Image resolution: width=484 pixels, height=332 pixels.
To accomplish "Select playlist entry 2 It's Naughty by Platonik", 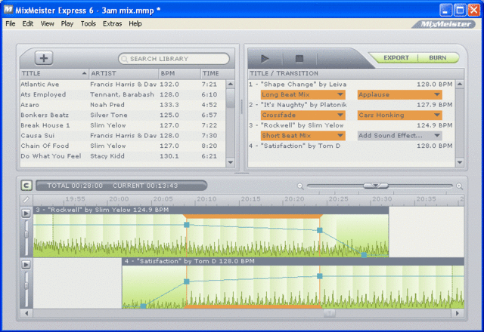I will point(351,105).
